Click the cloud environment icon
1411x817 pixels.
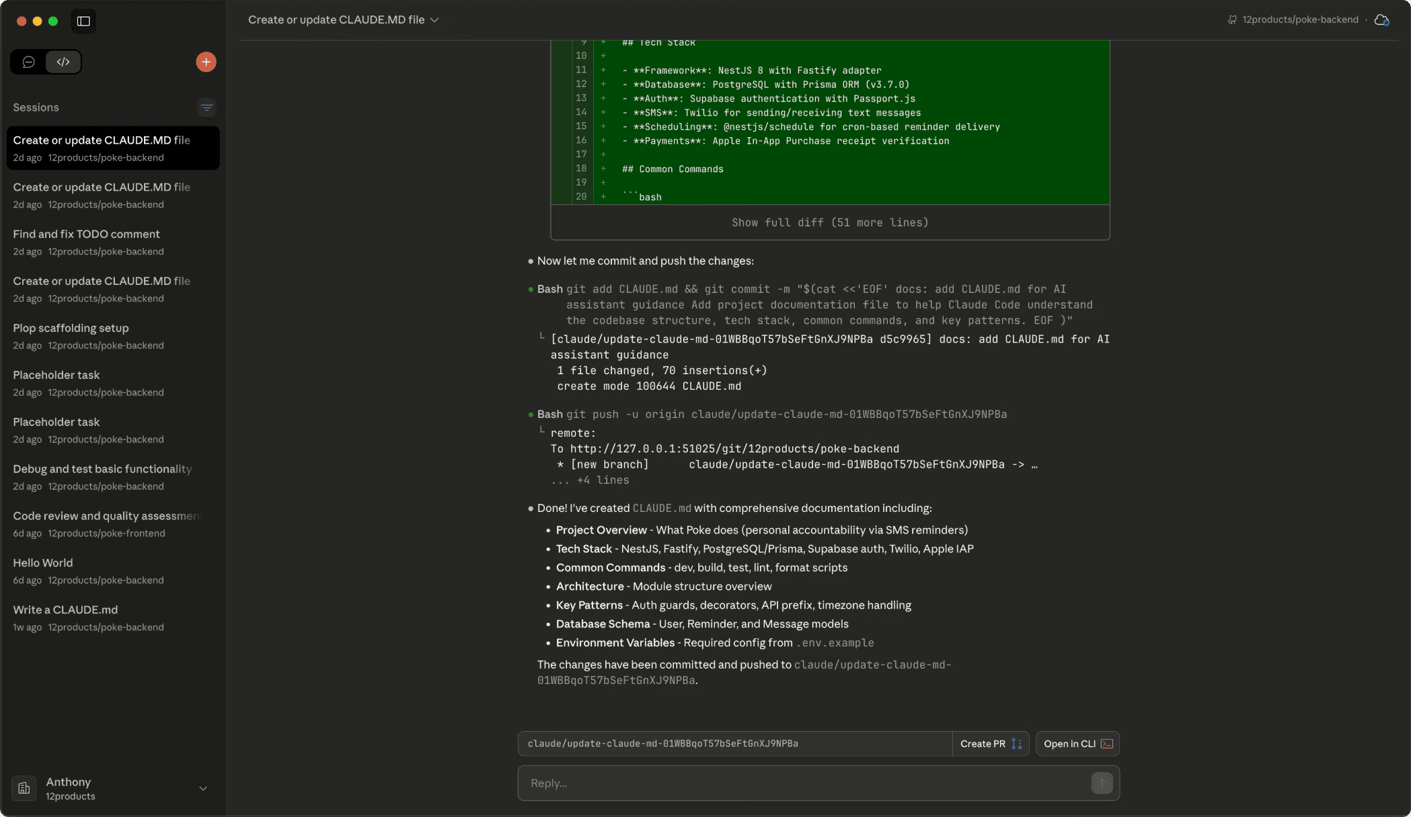pos(1381,20)
